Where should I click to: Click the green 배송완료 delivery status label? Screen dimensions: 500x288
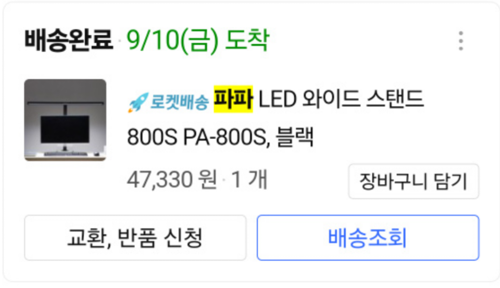coord(68,40)
